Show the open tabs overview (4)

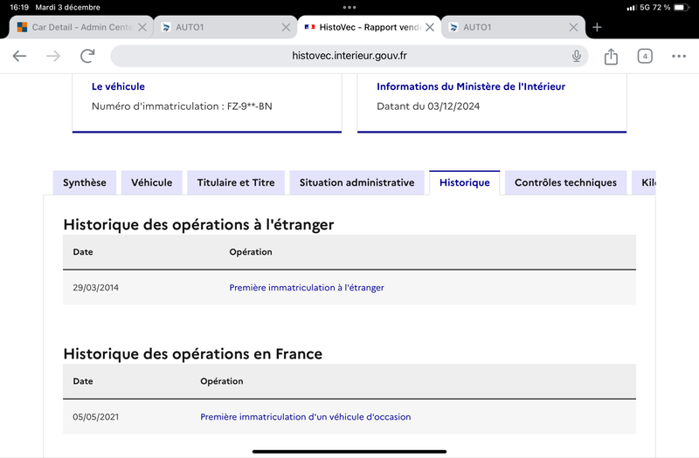pyautogui.click(x=645, y=56)
